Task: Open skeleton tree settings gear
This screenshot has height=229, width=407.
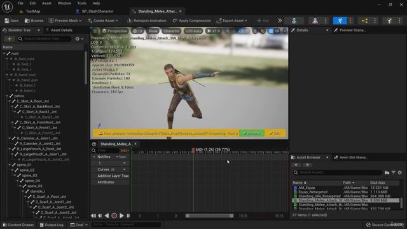Action: pos(79,39)
